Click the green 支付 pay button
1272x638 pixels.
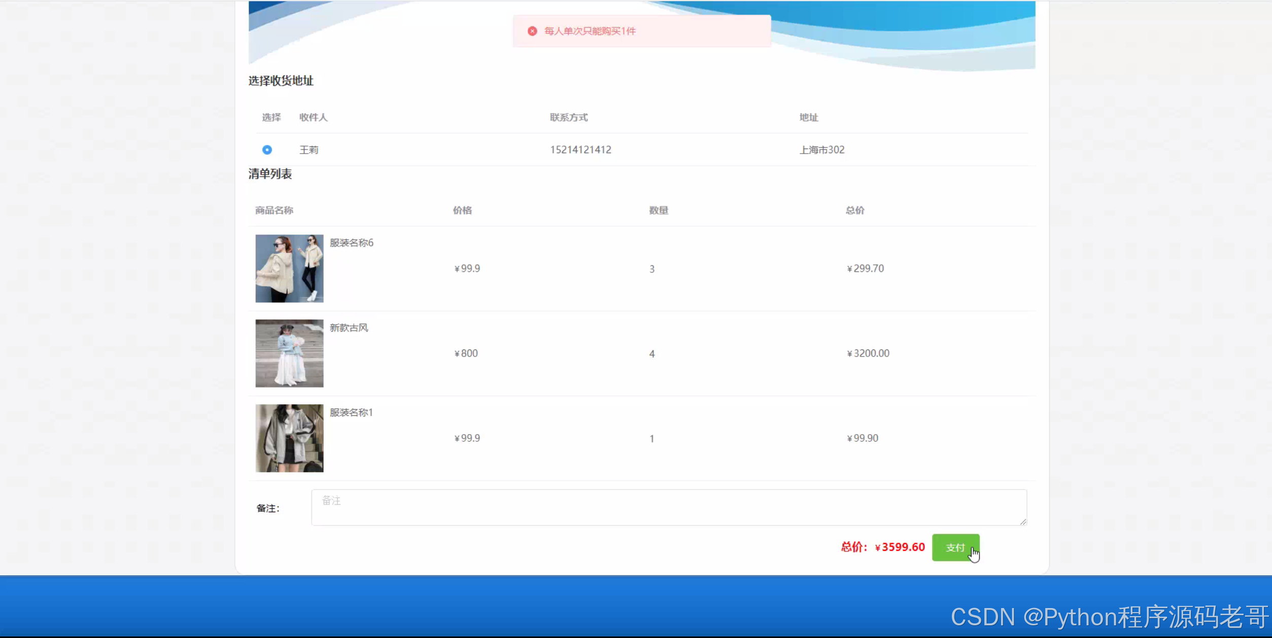(x=955, y=547)
